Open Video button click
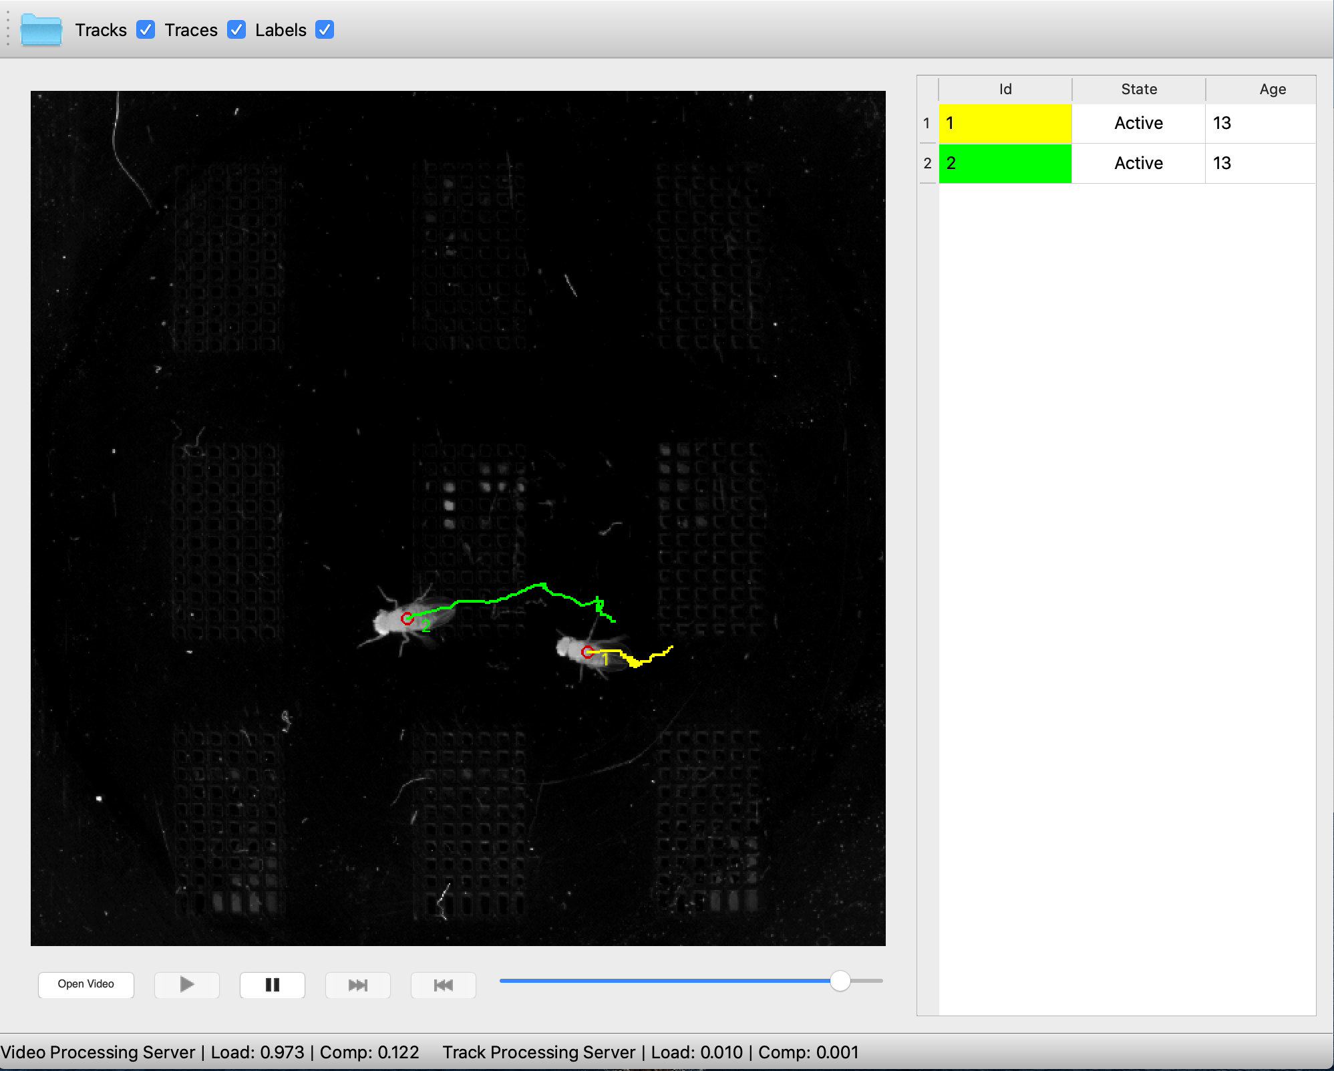Viewport: 1334px width, 1071px height. pos(86,984)
